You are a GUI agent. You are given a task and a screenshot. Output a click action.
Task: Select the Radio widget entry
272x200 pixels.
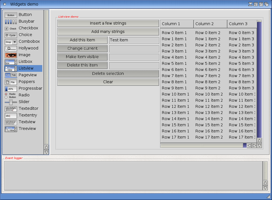(x=24, y=95)
